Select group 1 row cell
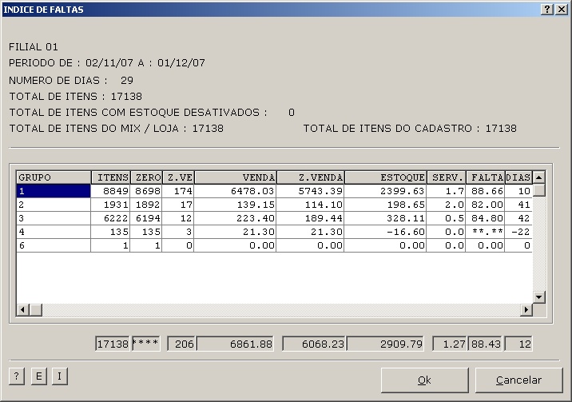This screenshot has height=402, width=572. point(53,191)
